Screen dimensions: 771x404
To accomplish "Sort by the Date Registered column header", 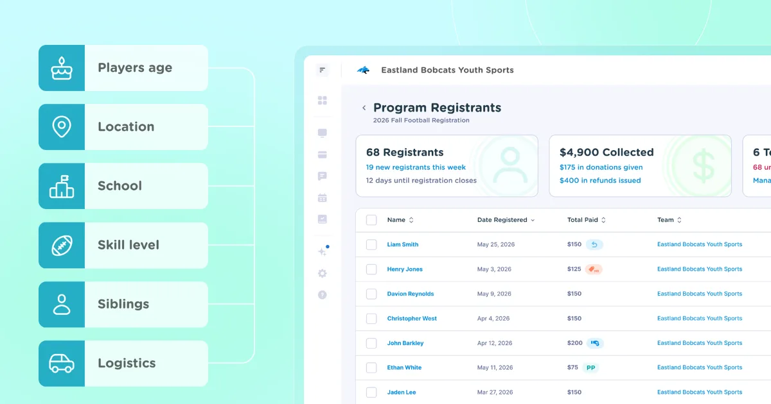I will [x=506, y=220].
